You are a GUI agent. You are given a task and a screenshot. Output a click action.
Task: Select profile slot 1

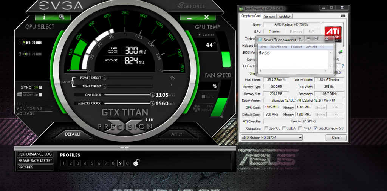[63, 163]
